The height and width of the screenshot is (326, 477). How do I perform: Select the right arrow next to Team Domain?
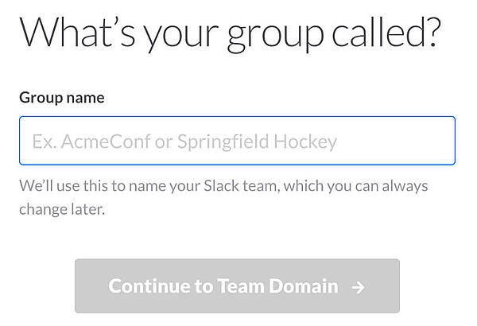click(358, 287)
